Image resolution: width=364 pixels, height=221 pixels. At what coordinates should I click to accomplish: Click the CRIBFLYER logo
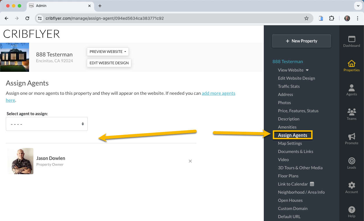(x=31, y=34)
